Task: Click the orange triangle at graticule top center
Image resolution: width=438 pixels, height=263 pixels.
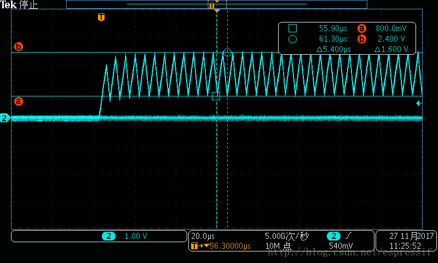Action: (x=217, y=11)
